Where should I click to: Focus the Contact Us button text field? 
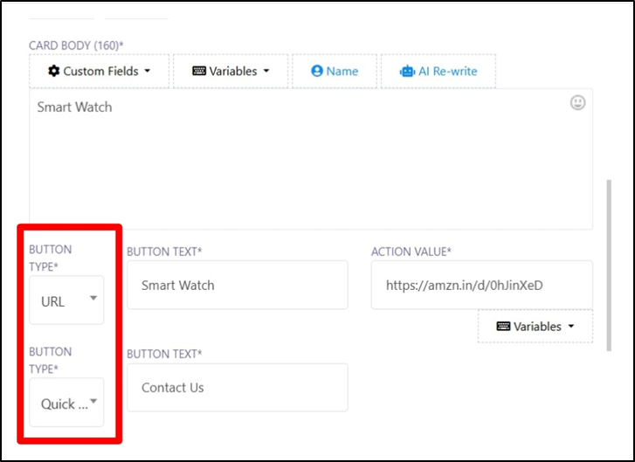237,388
